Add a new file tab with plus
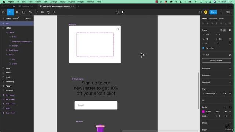 coord(78,6)
